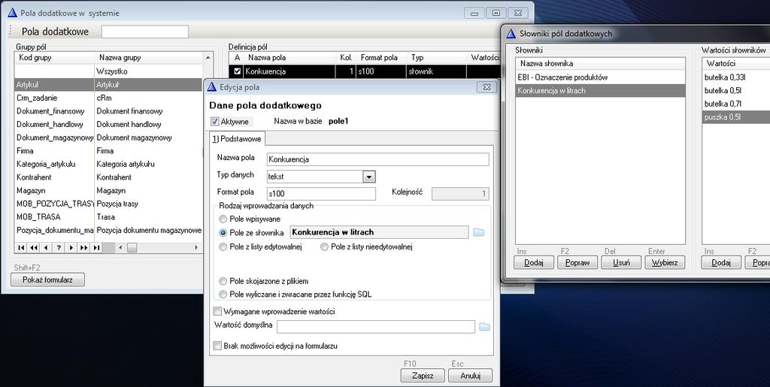Image resolution: width=770 pixels, height=387 pixels.
Task: Click the Nazwa pola column header
Action: (x=290, y=57)
